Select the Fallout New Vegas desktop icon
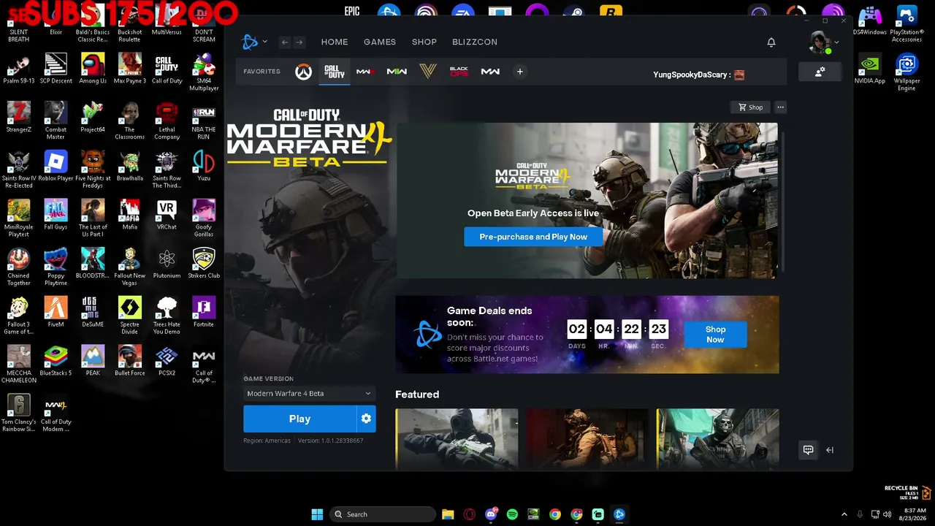935x526 pixels. [130, 267]
